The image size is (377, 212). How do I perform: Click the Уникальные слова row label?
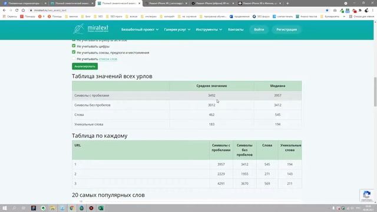tap(89, 124)
